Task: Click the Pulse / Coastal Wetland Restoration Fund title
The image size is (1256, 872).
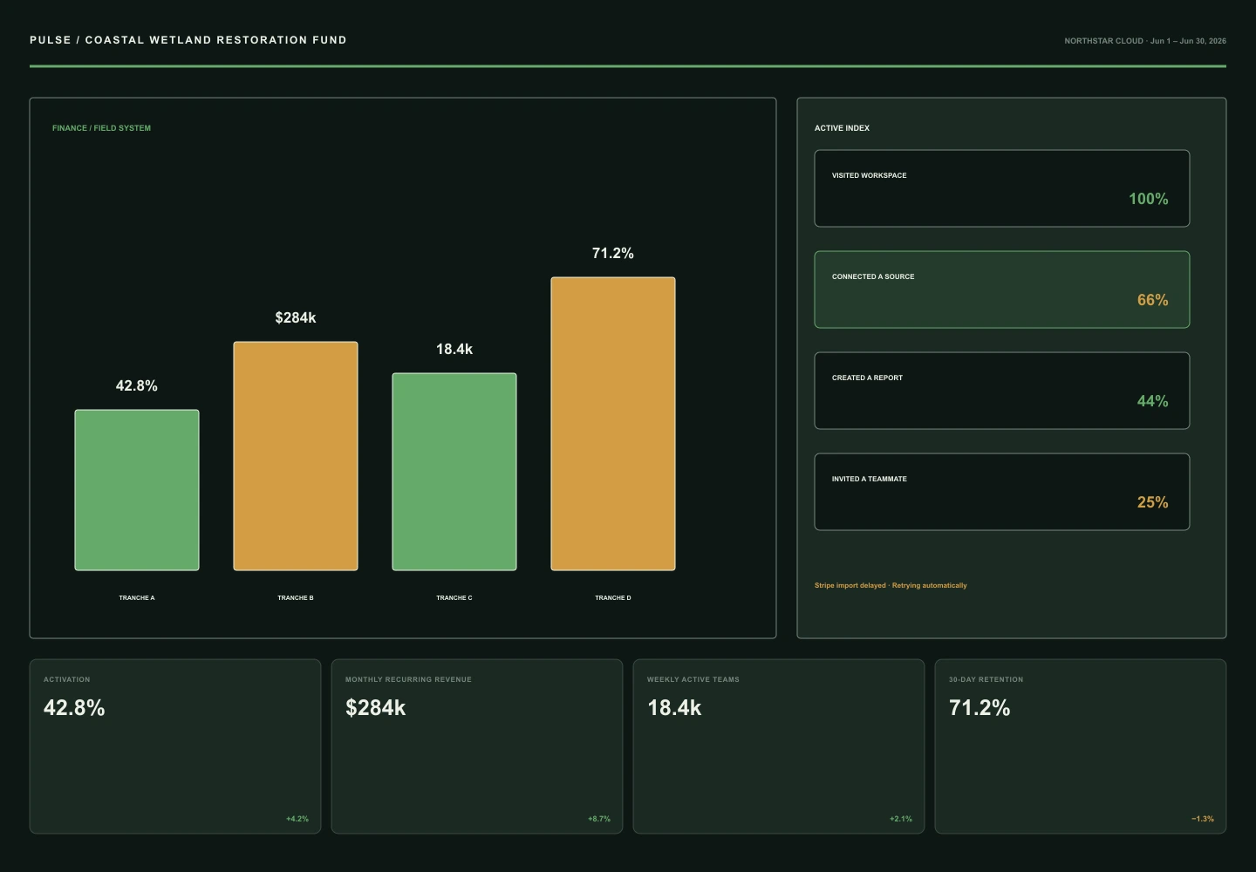Action: click(x=188, y=40)
